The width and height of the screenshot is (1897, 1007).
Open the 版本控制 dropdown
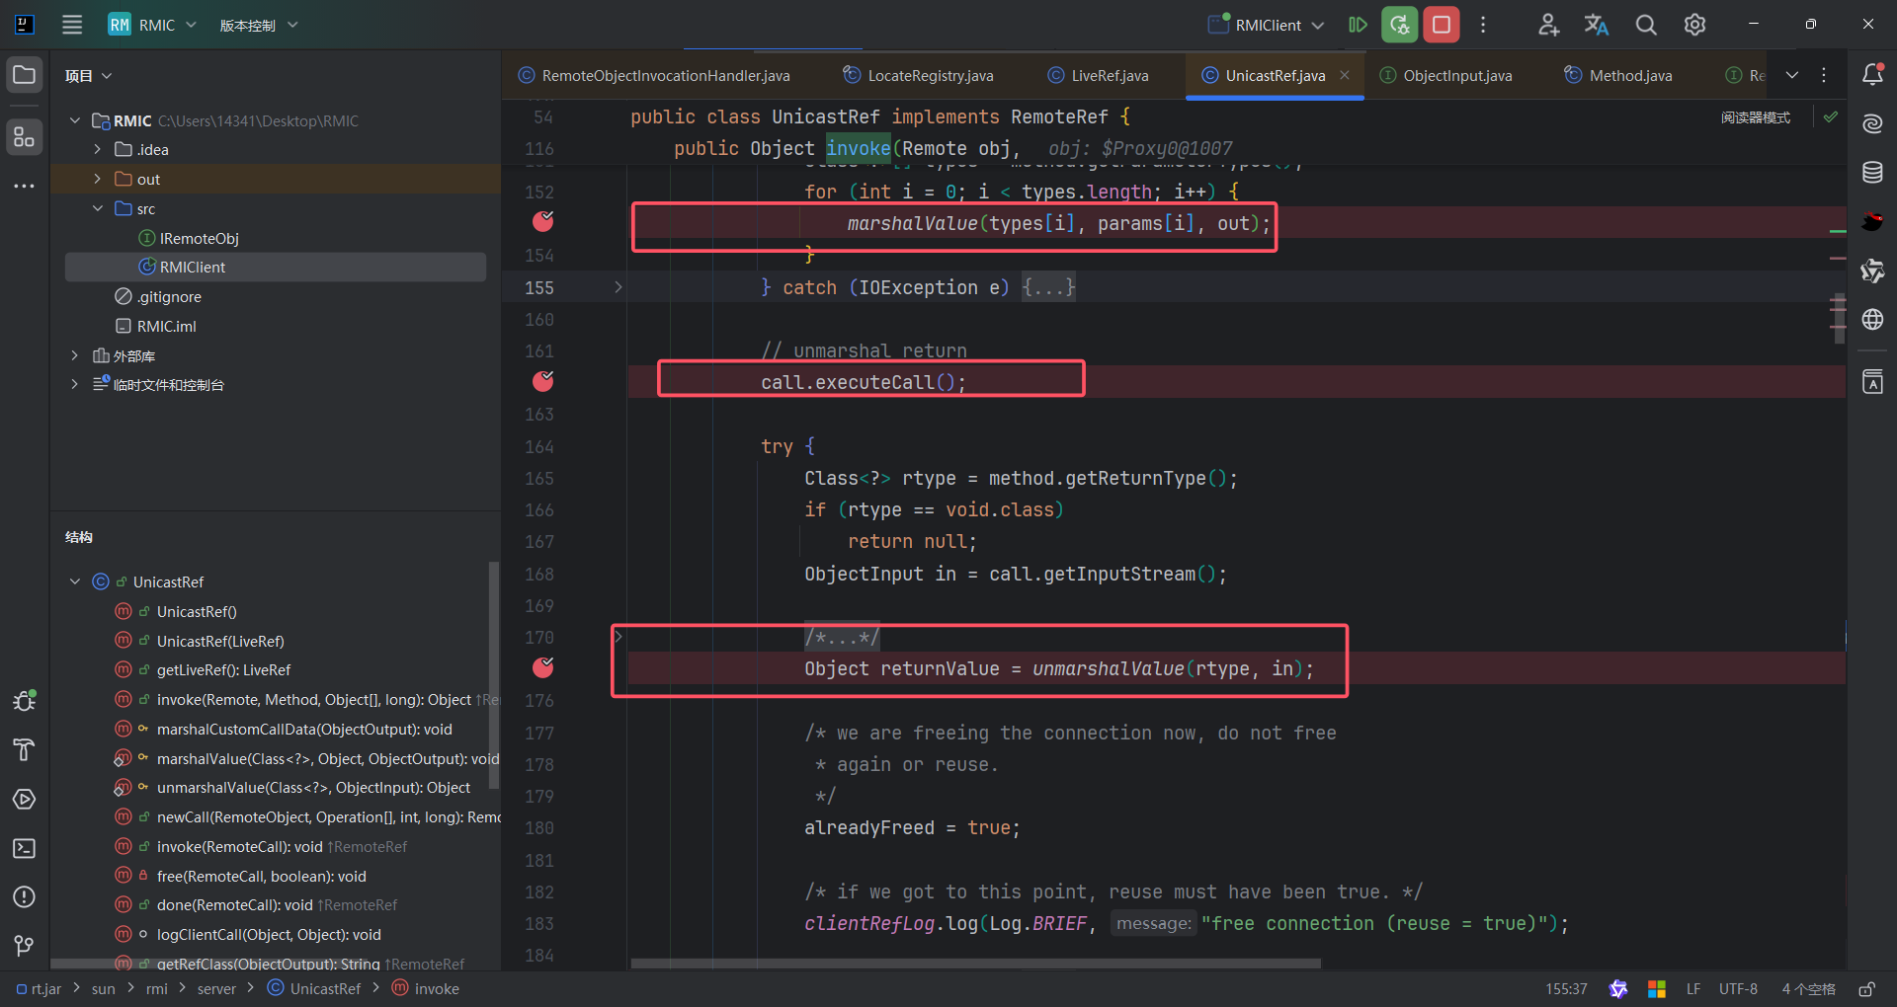(259, 25)
